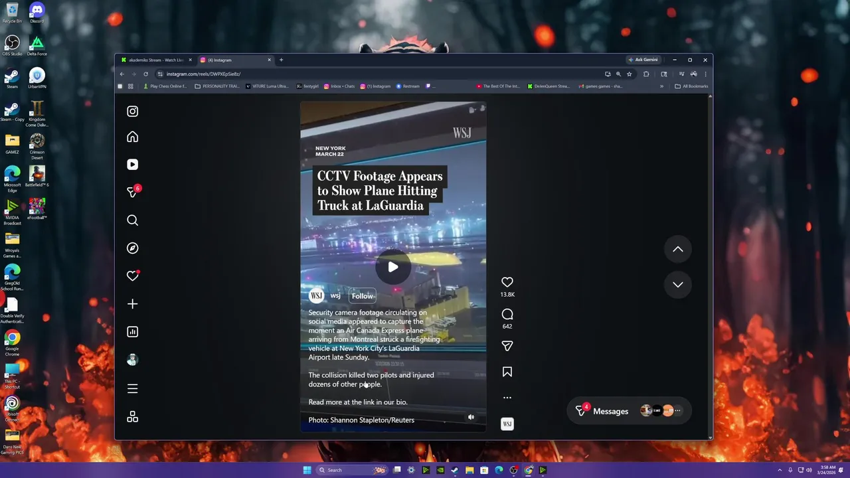Open Recycle Bin on desktop
The height and width of the screenshot is (478, 850).
12,12
